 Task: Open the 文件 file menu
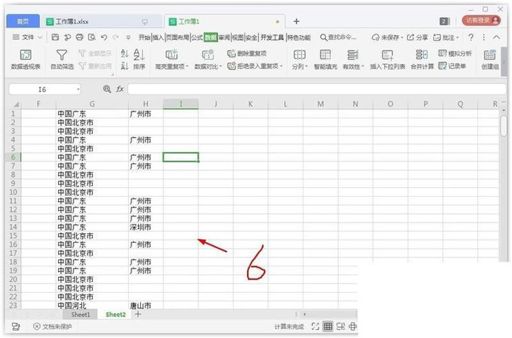pyautogui.click(x=28, y=37)
